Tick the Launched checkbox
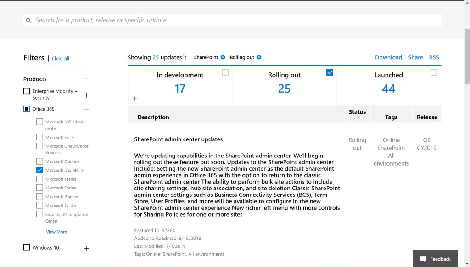 [x=434, y=72]
